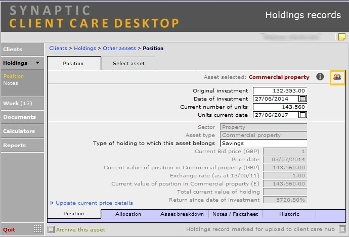The height and width of the screenshot is (237, 349).
Task: Switch to the Select asset tab
Action: pos(128,63)
